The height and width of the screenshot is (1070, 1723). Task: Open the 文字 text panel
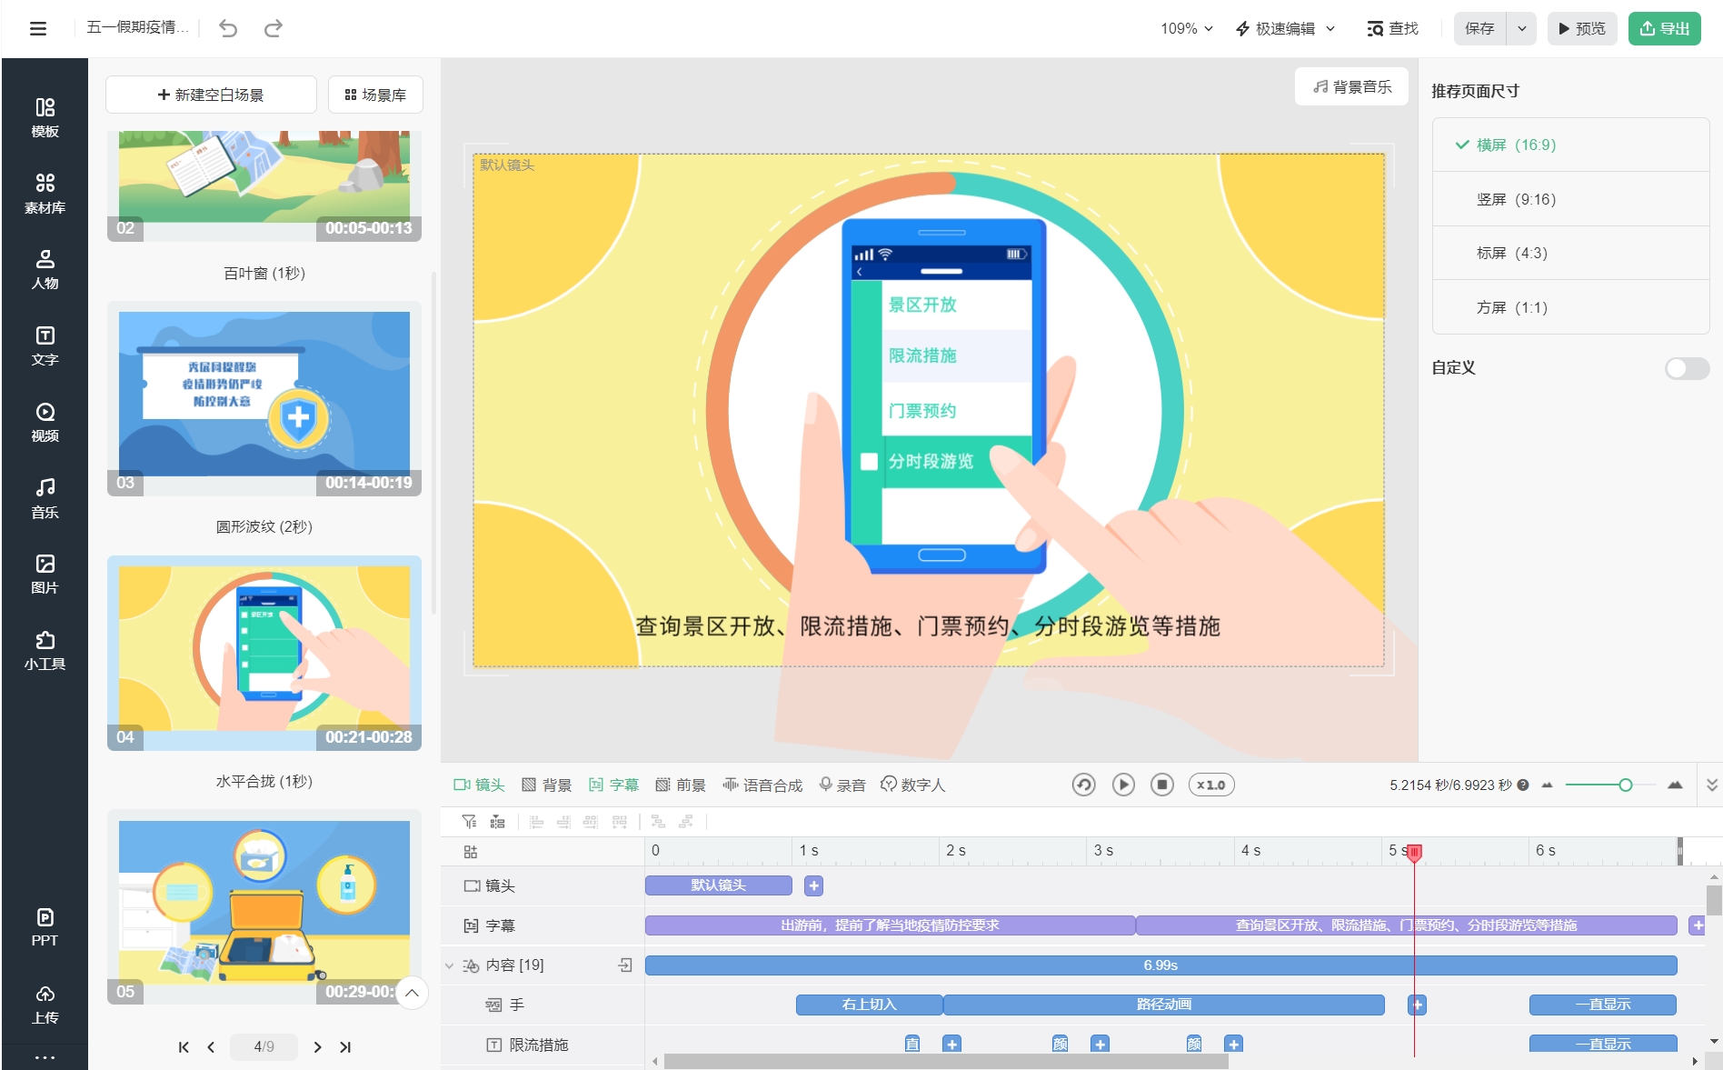click(x=45, y=346)
